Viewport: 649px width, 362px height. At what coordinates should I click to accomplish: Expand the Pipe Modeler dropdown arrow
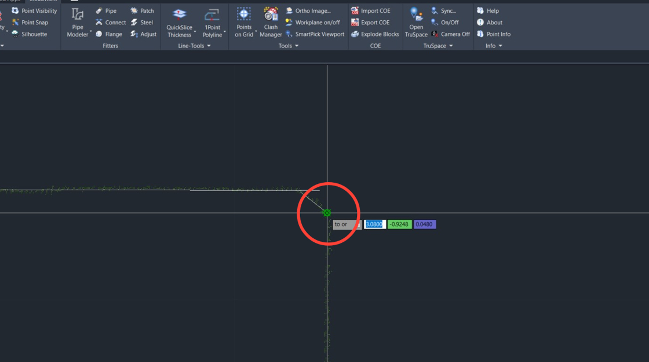pos(90,31)
